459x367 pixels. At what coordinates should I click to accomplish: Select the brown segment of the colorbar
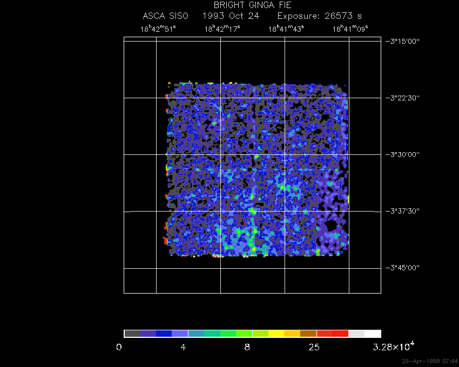[x=308, y=334]
